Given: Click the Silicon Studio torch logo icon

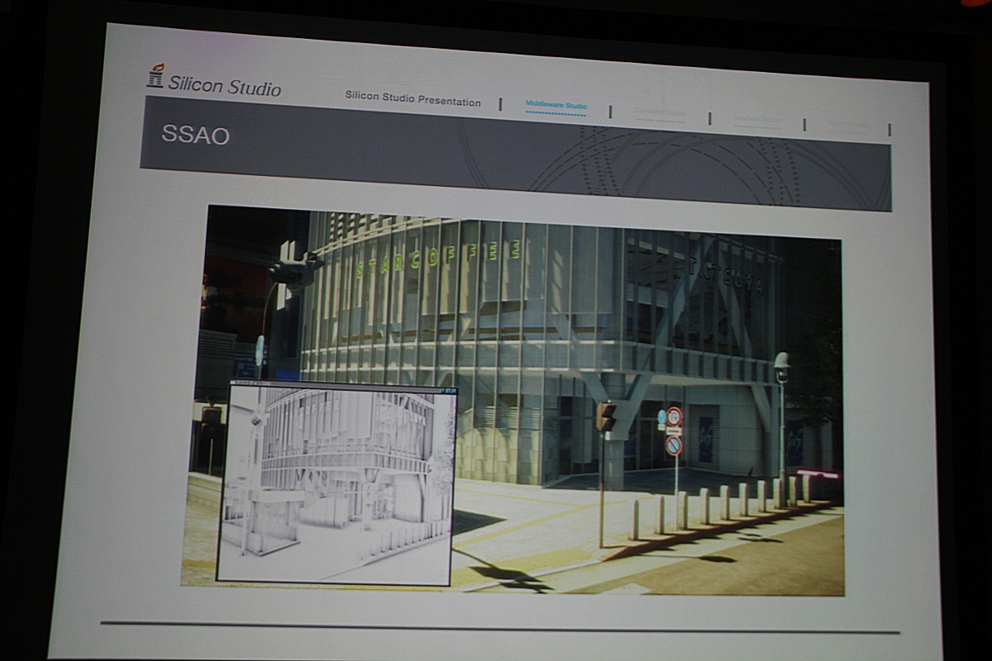Looking at the screenshot, I should pos(155,76).
